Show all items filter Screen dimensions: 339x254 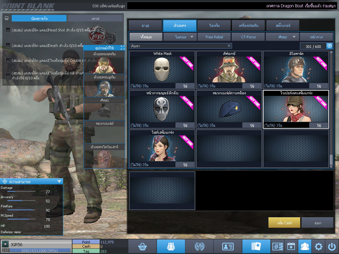tap(146, 37)
